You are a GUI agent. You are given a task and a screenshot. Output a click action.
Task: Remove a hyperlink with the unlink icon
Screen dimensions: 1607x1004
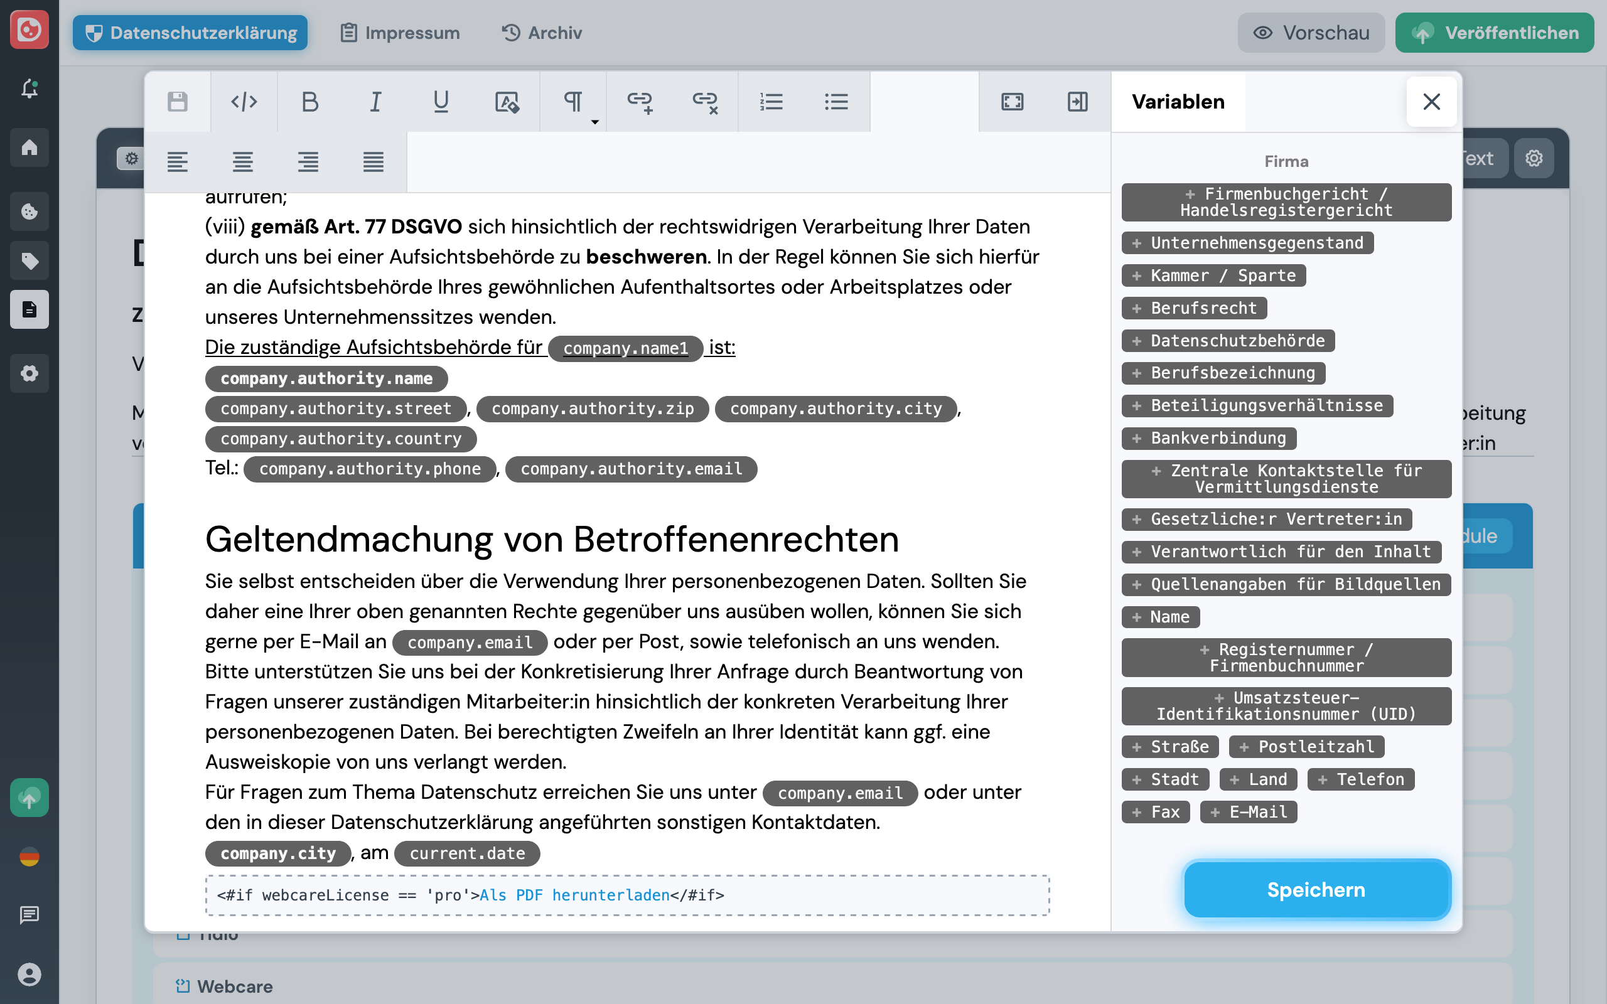(x=704, y=102)
